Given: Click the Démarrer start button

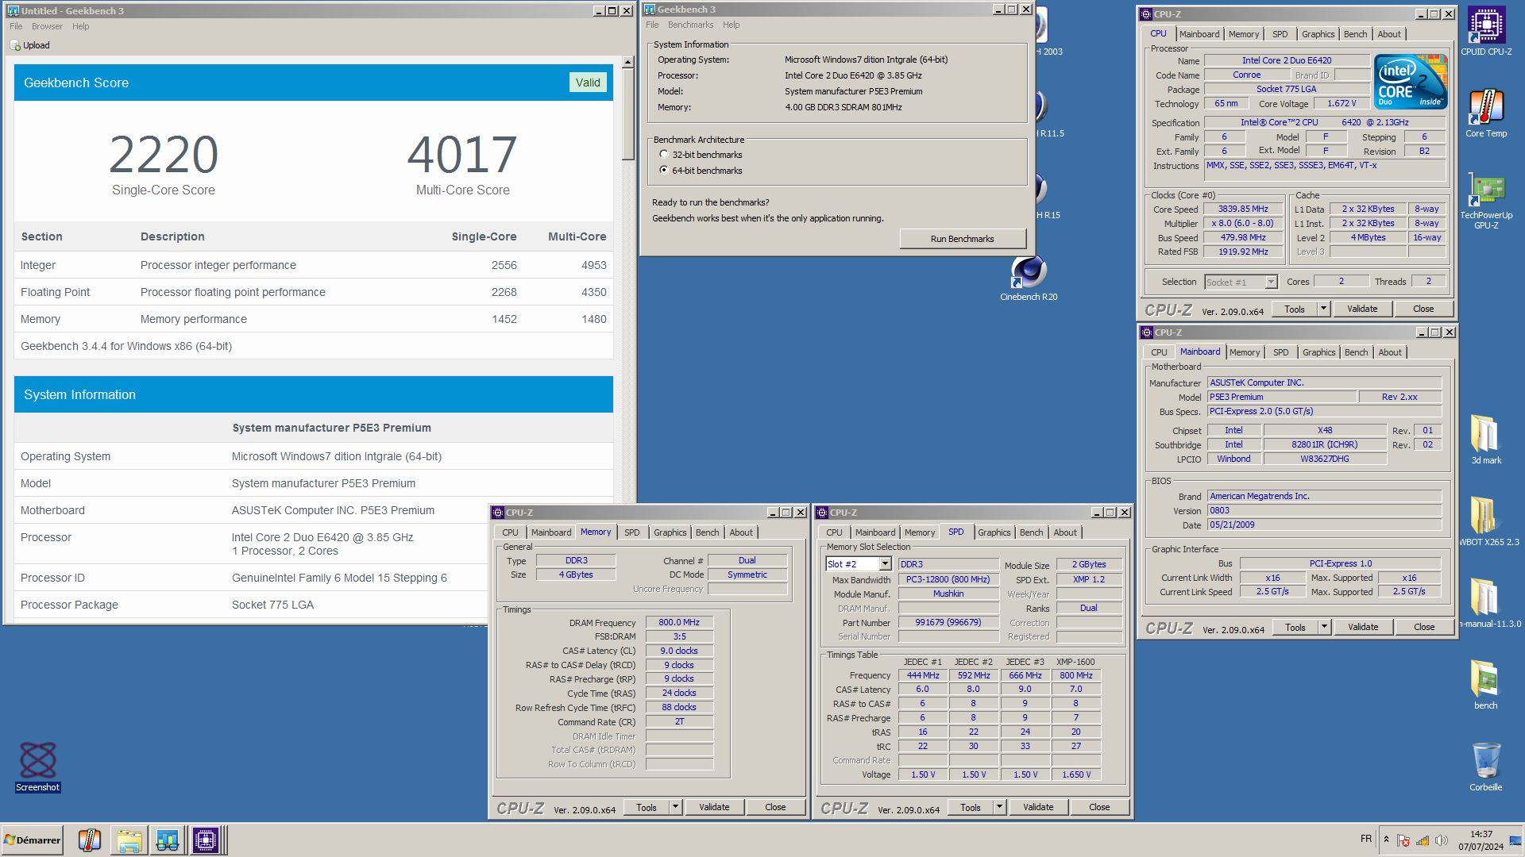Looking at the screenshot, I should (33, 840).
